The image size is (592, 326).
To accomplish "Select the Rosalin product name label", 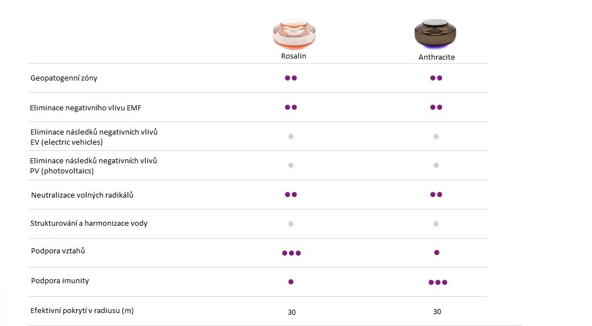I will (x=293, y=56).
